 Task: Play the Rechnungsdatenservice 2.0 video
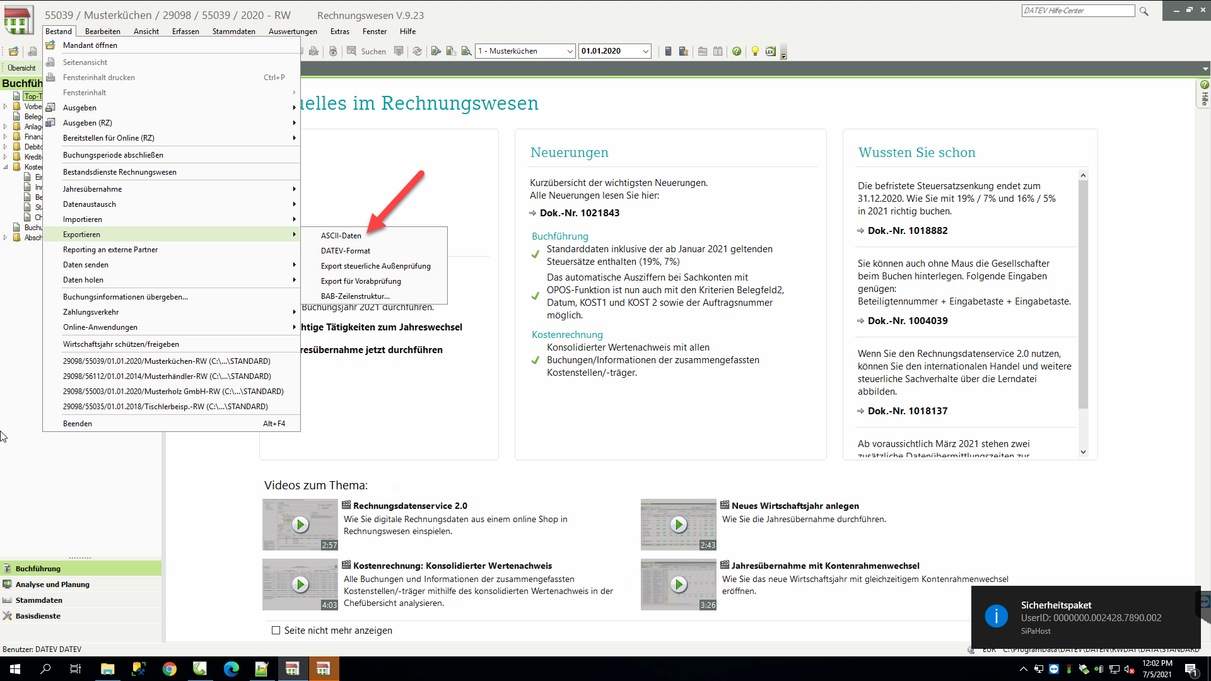coord(300,524)
